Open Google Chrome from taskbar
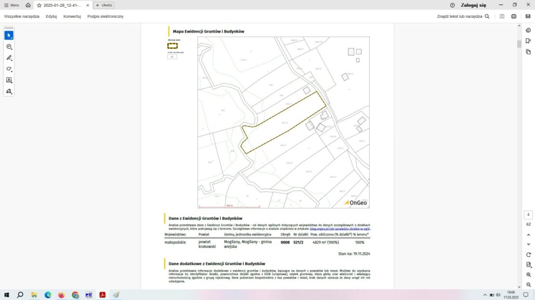The image size is (535, 300). [x=75, y=295]
